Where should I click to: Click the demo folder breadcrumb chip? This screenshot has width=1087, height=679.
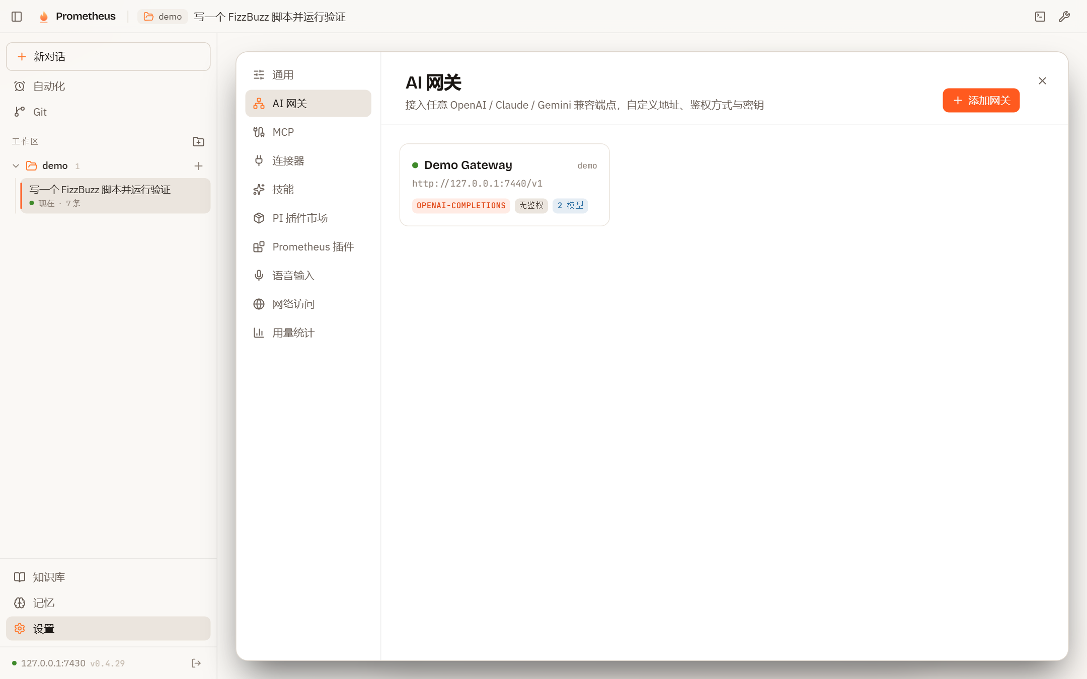[x=163, y=17]
